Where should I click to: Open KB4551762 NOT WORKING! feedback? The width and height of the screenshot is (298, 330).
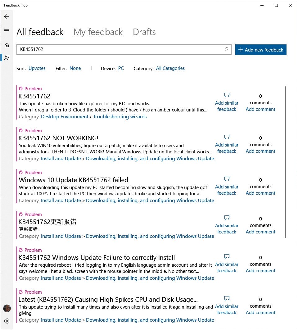(58, 138)
